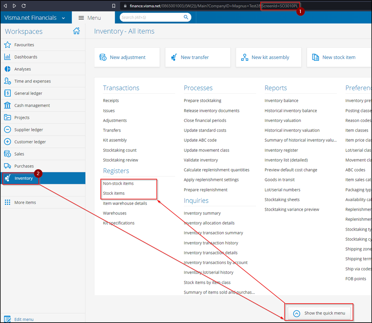Click the Edit menu pencil icon
The height and width of the screenshot is (323, 372).
point(7,319)
